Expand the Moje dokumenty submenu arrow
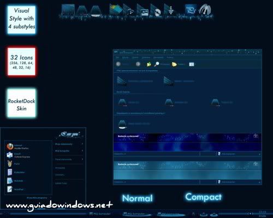 [x=82, y=144]
